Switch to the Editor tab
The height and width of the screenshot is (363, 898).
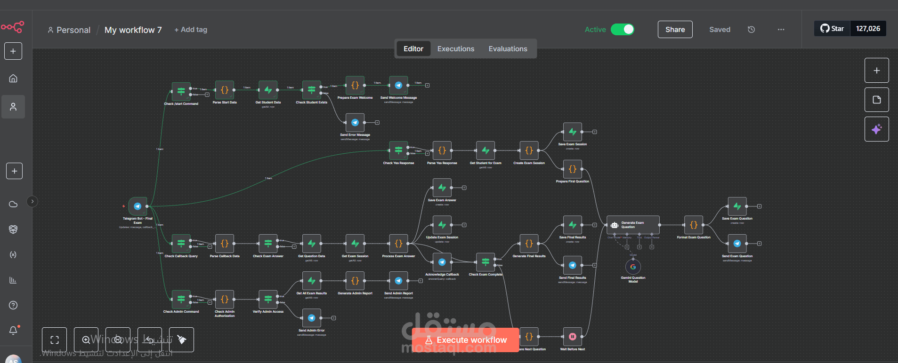(x=413, y=48)
